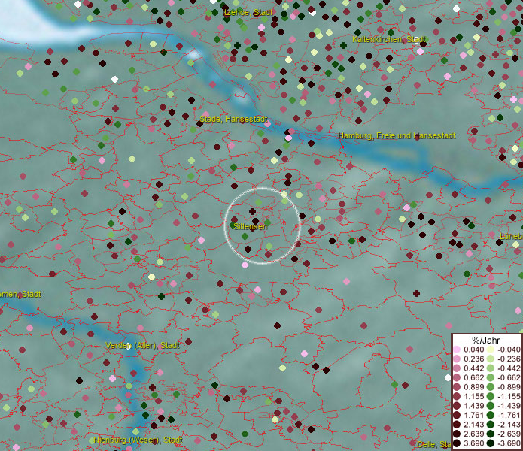Click the -0.236 value text in legend
Image resolution: width=523 pixels, height=451 pixels.
click(x=509, y=359)
